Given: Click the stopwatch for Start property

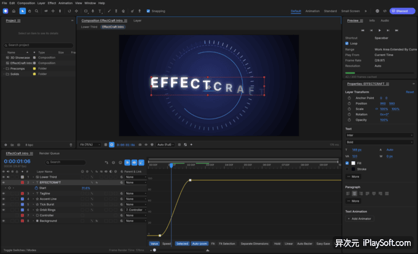Looking at the screenshot, I should 36,188.
